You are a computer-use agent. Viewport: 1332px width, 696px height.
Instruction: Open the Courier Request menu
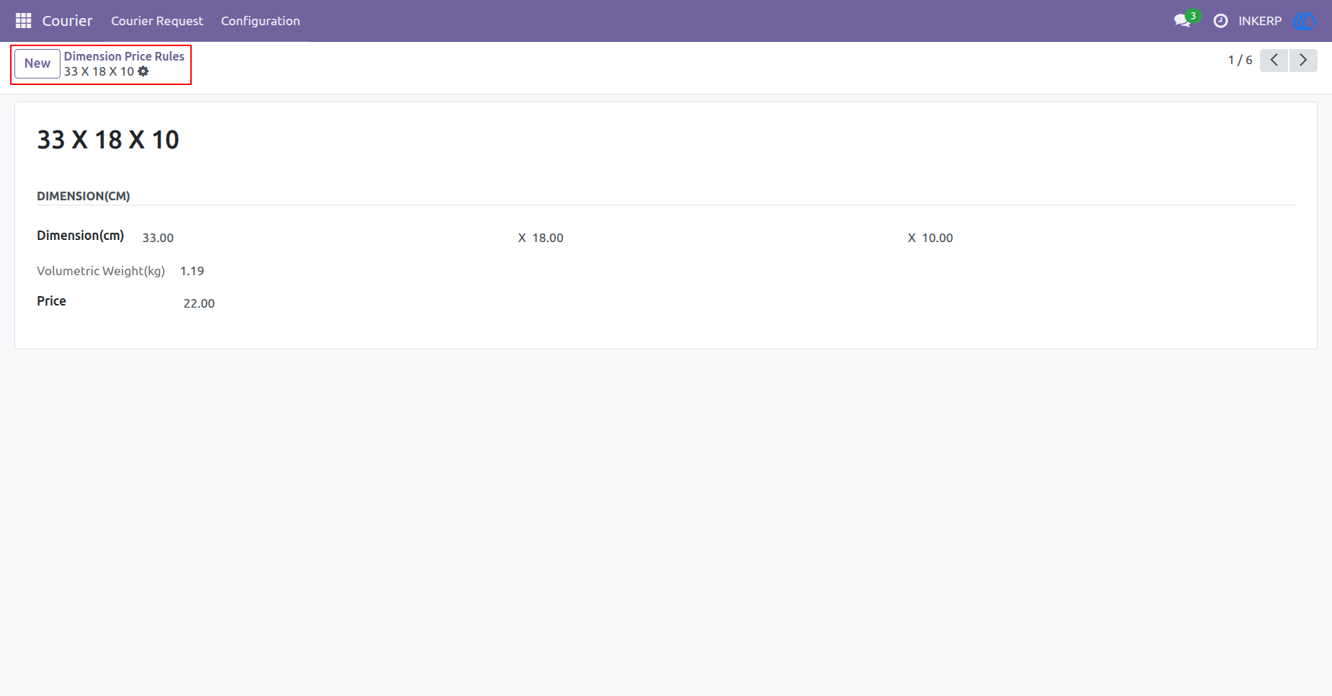(x=157, y=21)
